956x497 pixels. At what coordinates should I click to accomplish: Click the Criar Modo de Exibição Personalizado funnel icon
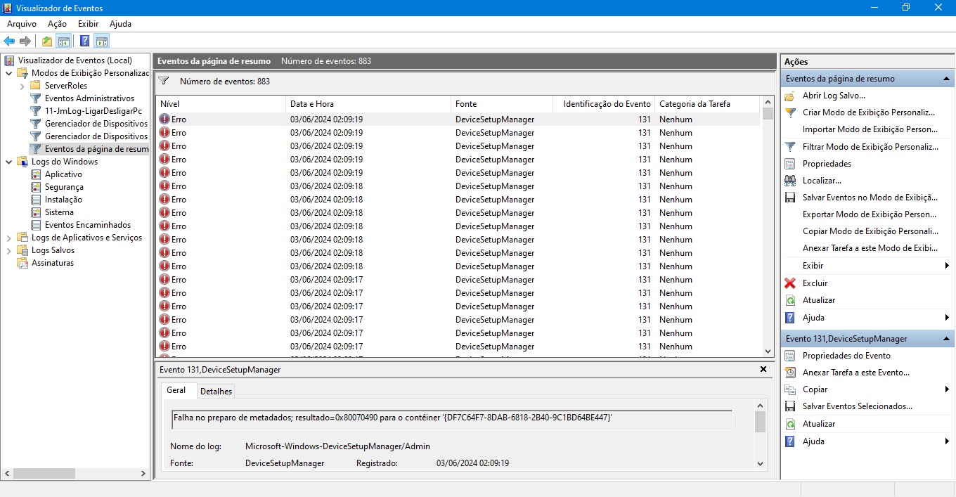pyautogui.click(x=790, y=112)
